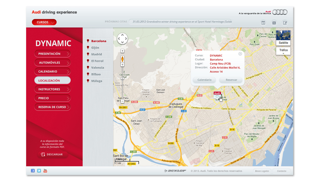Select El Ferrol location
Screen dimensions: 324x182
point(97,61)
